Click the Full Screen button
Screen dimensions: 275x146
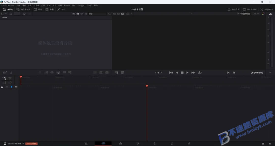coord(250,9)
